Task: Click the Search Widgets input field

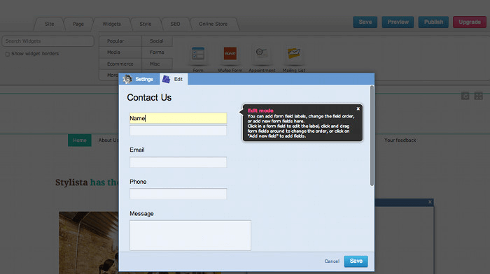Action: (x=48, y=41)
